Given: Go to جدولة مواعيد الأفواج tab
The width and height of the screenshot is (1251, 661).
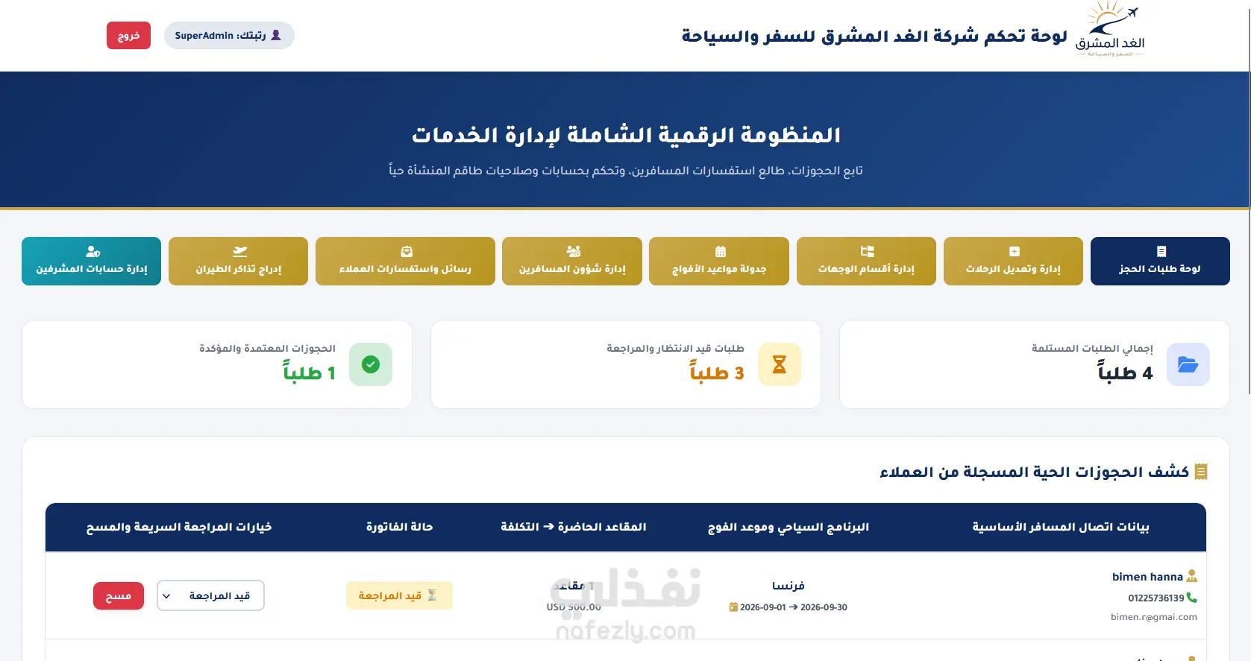Looking at the screenshot, I should [x=719, y=261].
